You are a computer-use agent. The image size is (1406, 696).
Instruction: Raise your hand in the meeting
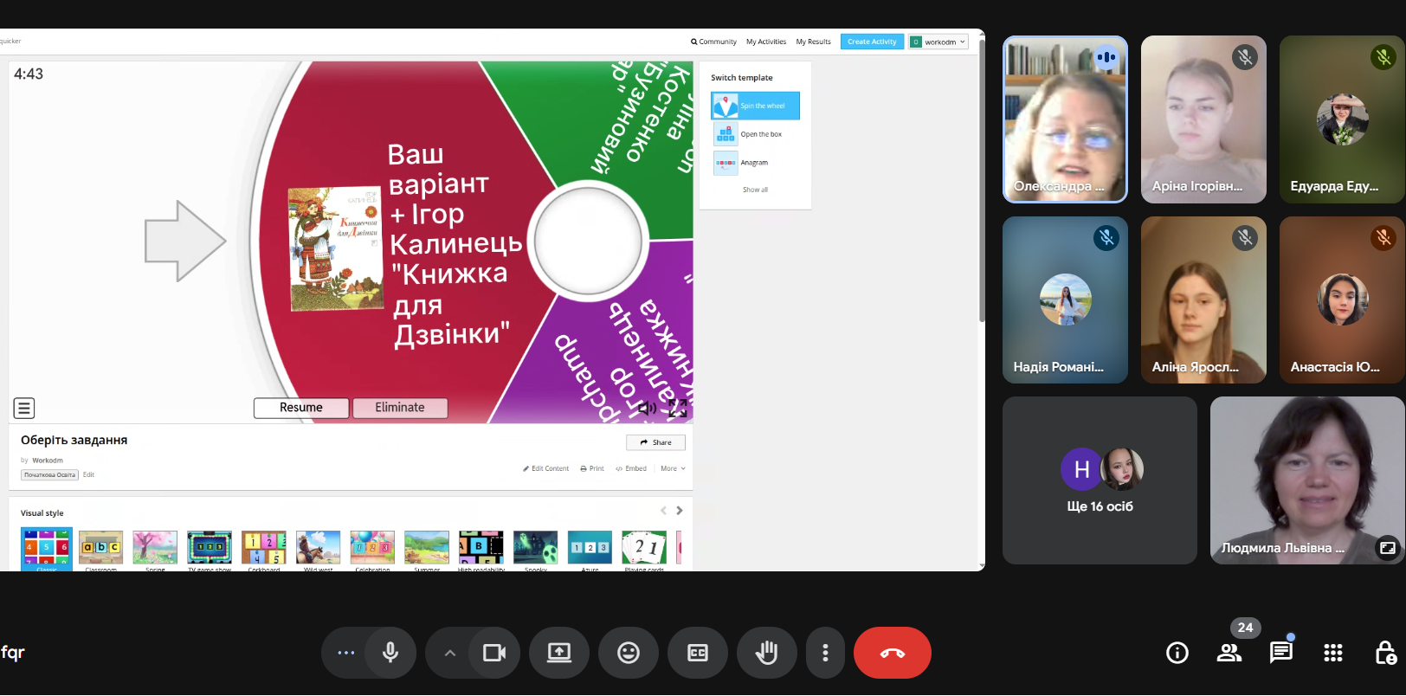tap(767, 653)
